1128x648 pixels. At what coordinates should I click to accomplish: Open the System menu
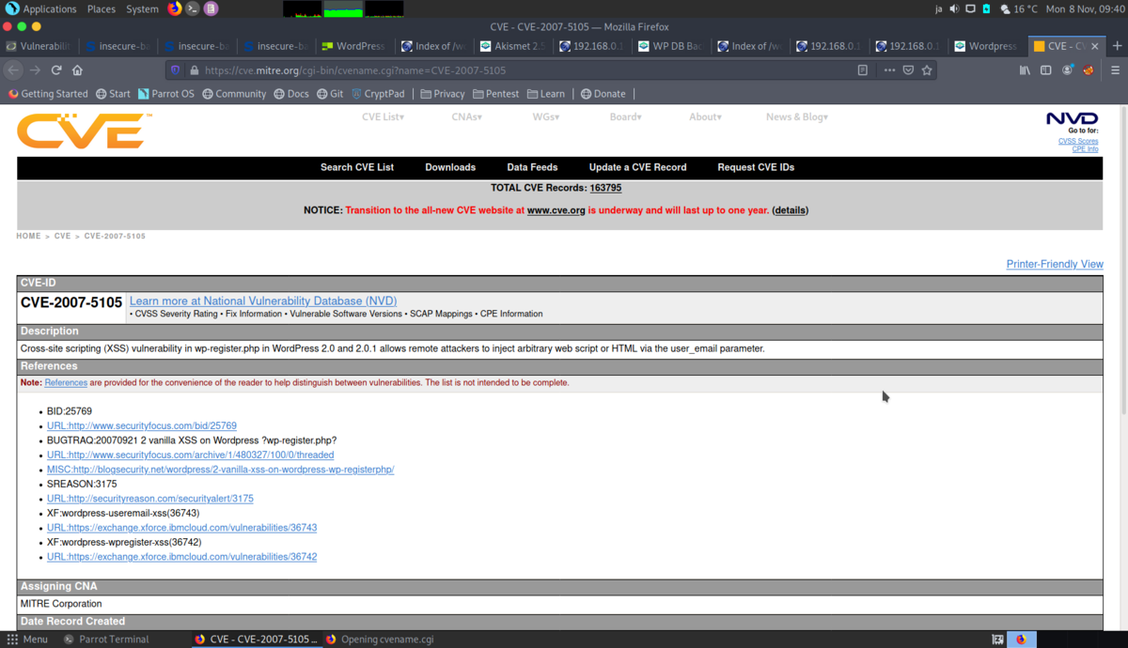pos(142,8)
